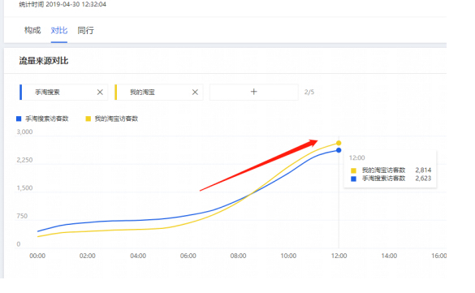The height and width of the screenshot is (293, 475).
Task: Toggle the yellow 我的淘宝访客数 legend square
Action: coord(89,118)
